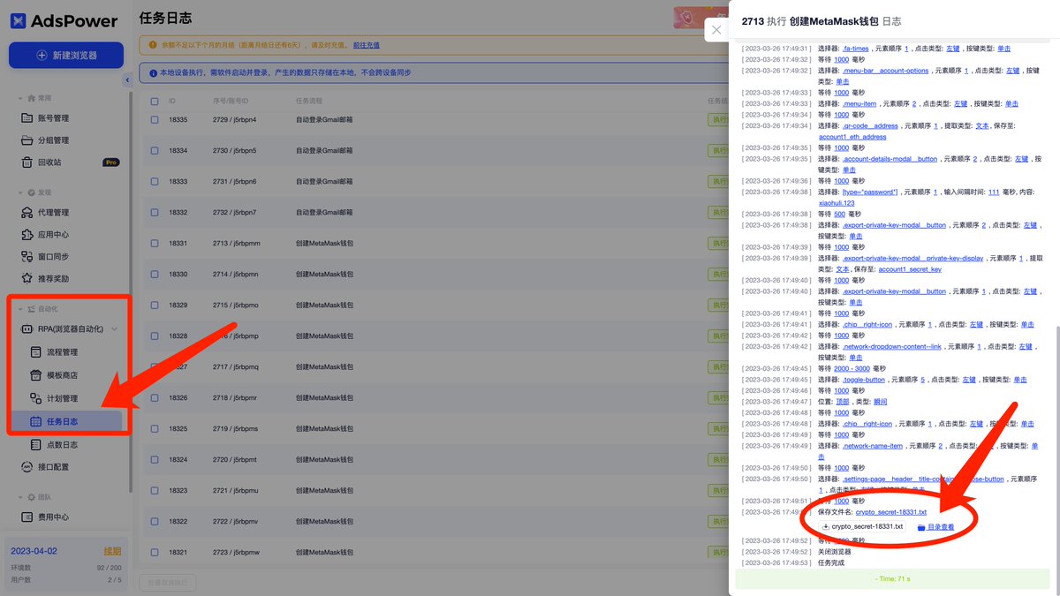The width and height of the screenshot is (1060, 596).
Task: Check the box for task ID 18330
Action: click(x=155, y=274)
